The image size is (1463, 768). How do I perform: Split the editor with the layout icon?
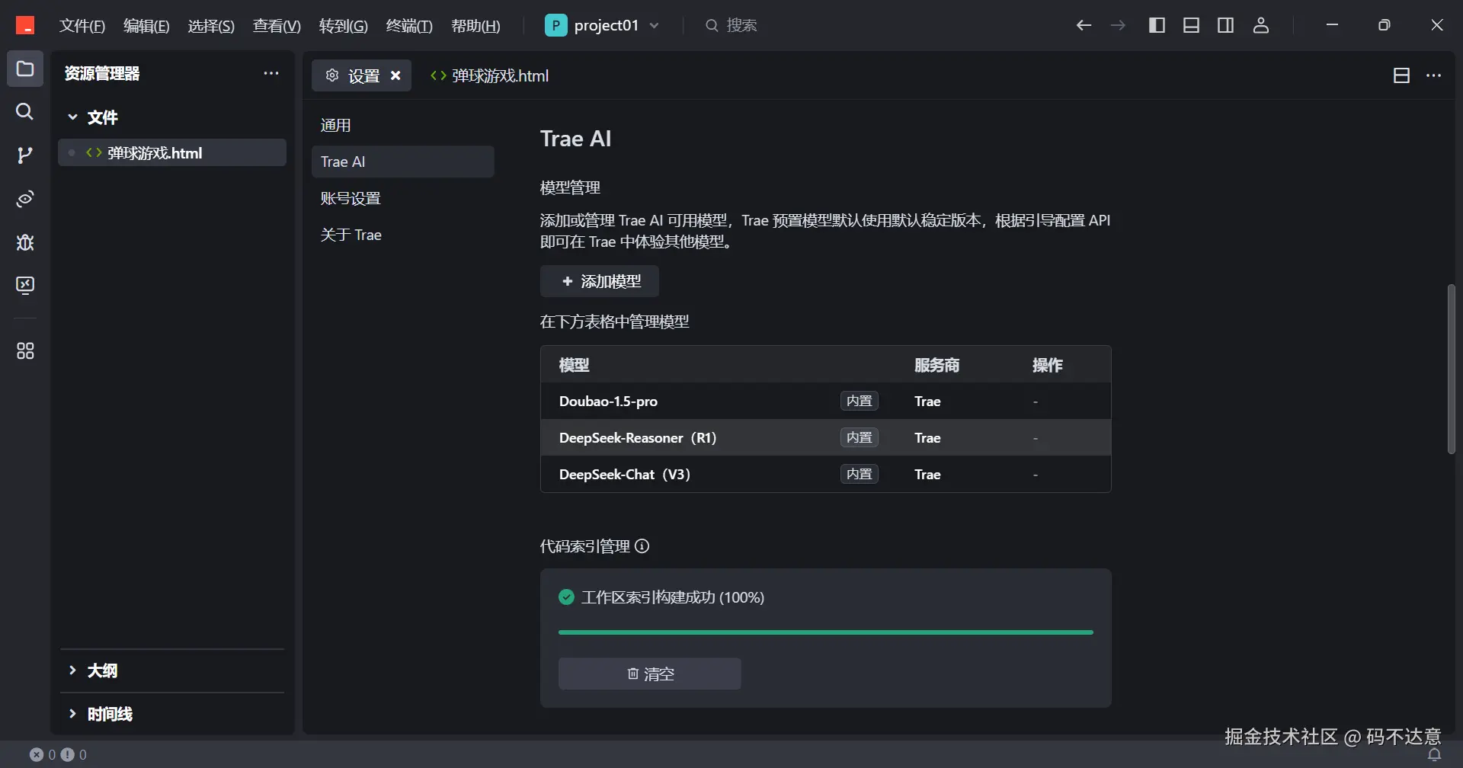1401,75
